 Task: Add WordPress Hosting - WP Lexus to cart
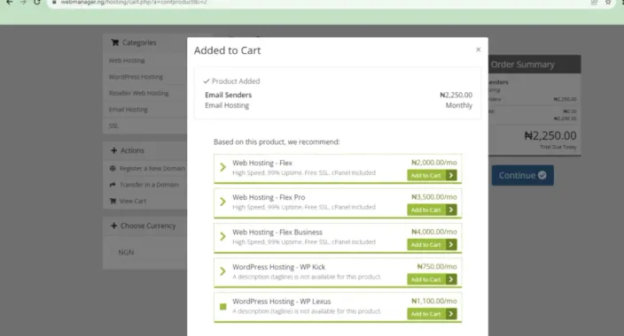[x=432, y=314]
